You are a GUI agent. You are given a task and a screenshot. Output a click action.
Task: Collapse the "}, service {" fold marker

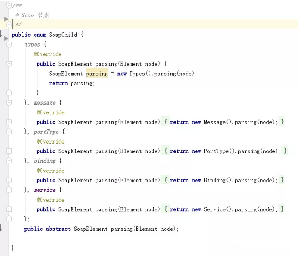pyautogui.click(x=9, y=190)
